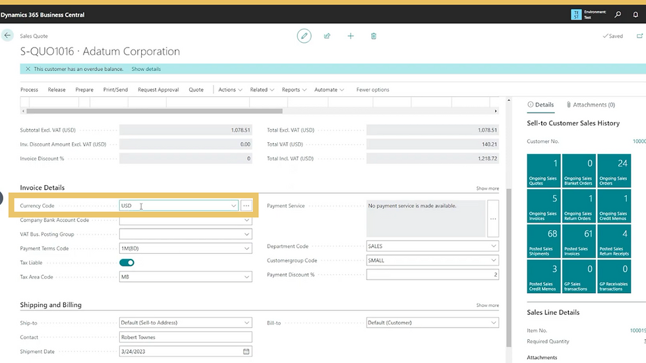Open Ongoing Sales Invoices tile
Image resolution: width=646 pixels, height=363 pixels.
(x=543, y=206)
